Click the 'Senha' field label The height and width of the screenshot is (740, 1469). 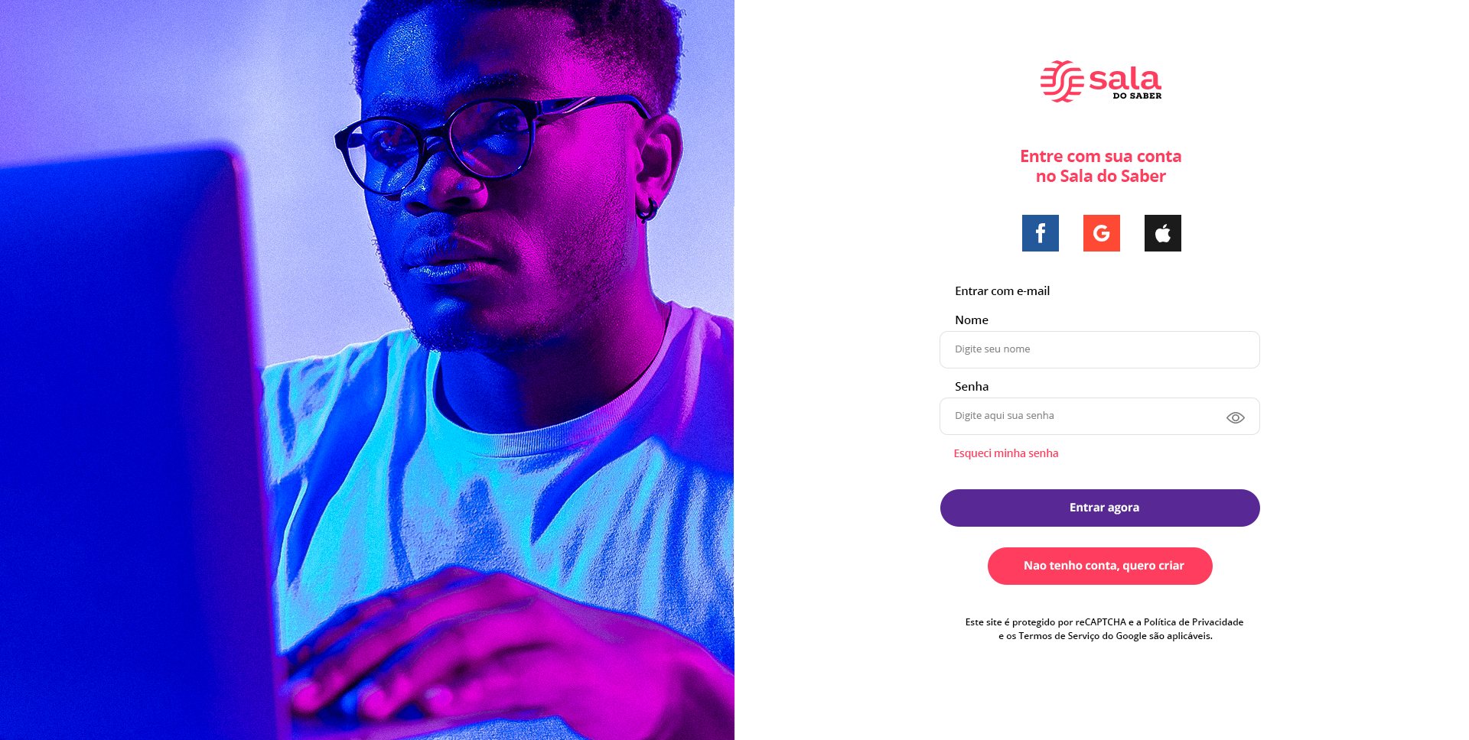coord(972,387)
